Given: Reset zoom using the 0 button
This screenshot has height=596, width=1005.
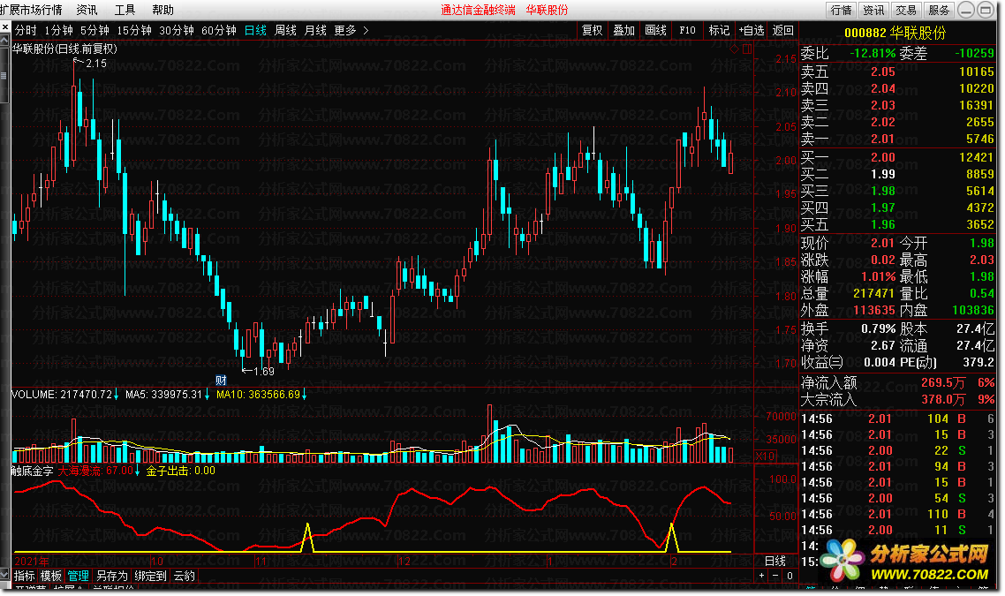Looking at the screenshot, I should point(790,576).
